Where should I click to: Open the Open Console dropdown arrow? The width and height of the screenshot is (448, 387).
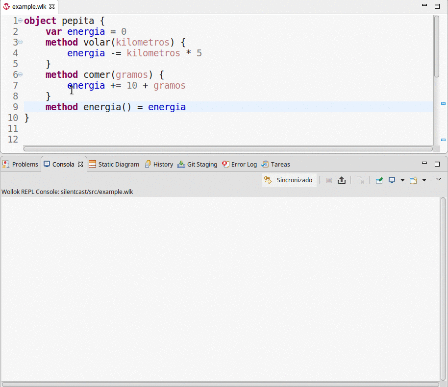[424, 180]
